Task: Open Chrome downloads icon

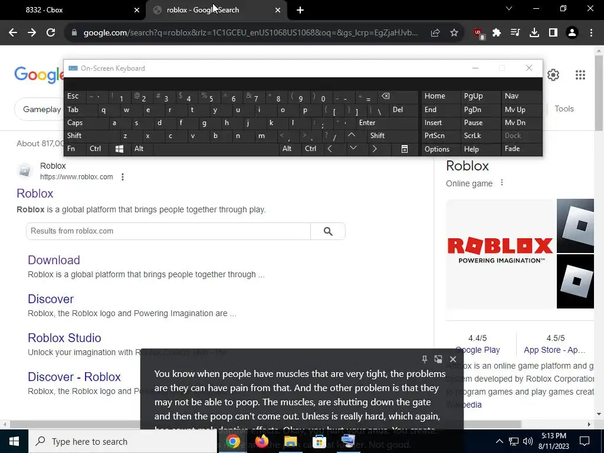Action: pos(534,33)
